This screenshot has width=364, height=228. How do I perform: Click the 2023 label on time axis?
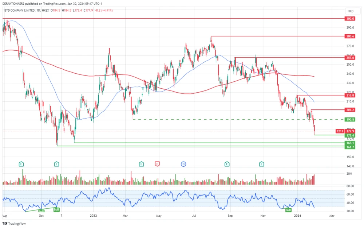[x=93, y=216]
